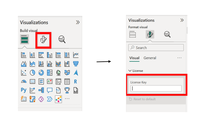Viewport: 212px width, 122px height.
Task: Open Build visual tab in left pane
Action: 25,39
